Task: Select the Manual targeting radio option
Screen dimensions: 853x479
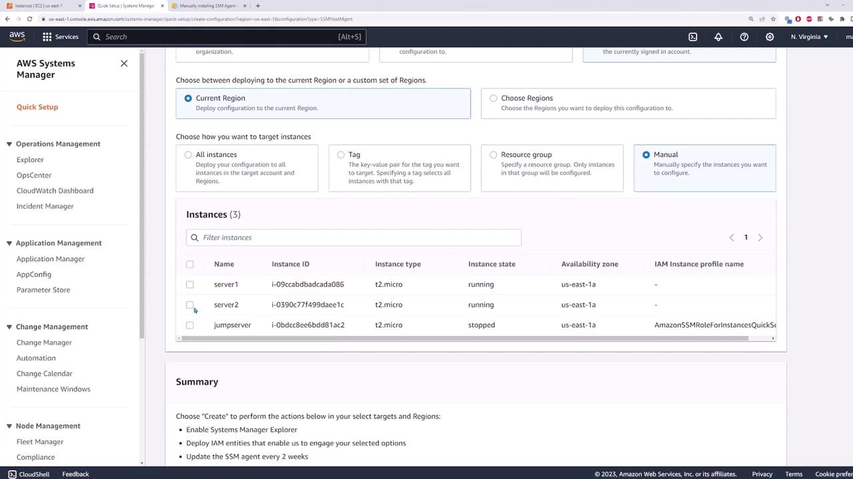Action: pos(646,155)
